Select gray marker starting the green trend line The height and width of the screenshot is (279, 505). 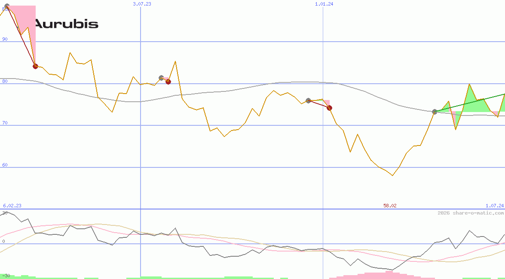click(x=435, y=112)
